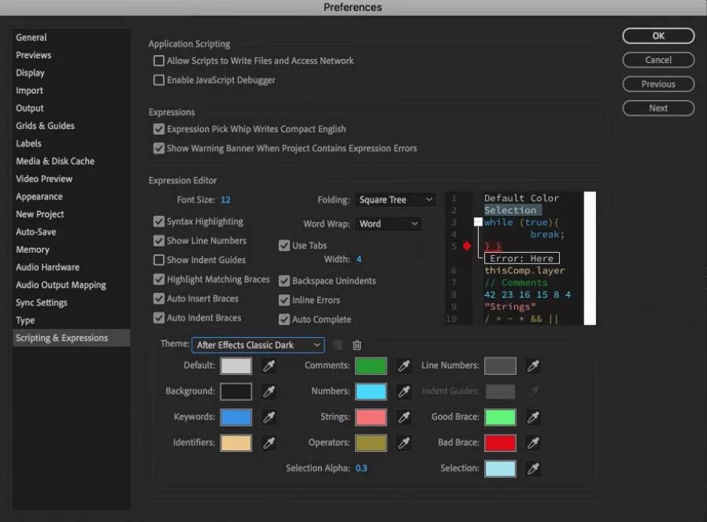Toggle Show Line Numbers checkbox
707x522 pixels.
(x=159, y=241)
